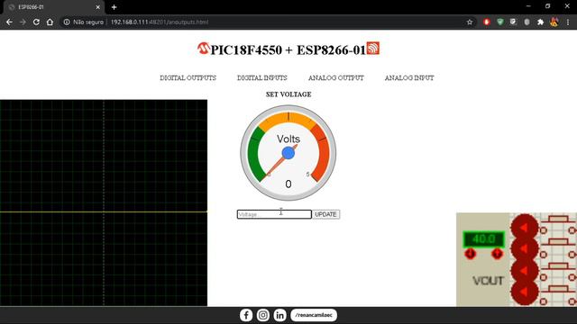The image size is (577, 324).
Task: Click the oscilloscope graph area
Action: point(104,202)
